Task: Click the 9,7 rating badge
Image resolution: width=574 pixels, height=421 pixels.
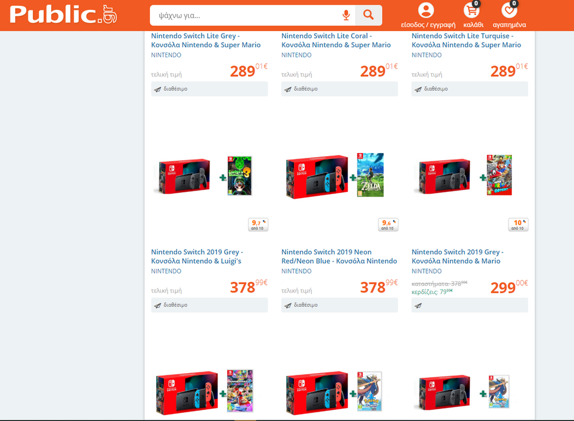Action: coord(258,225)
